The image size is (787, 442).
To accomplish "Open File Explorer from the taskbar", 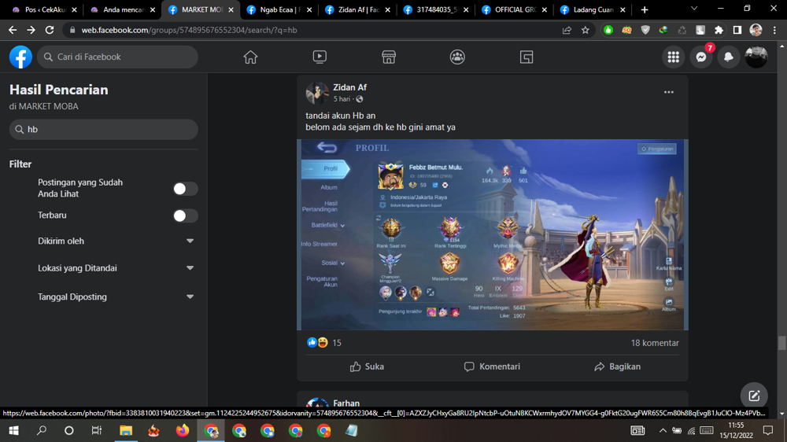I will point(125,430).
